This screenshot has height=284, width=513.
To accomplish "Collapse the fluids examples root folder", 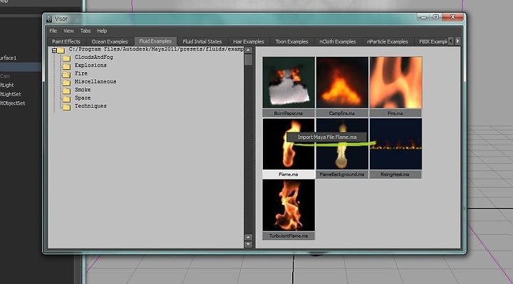I will coord(55,51).
